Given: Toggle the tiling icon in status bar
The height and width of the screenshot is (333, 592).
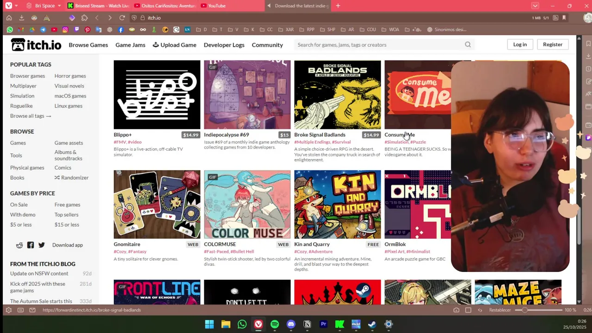Looking at the screenshot, I should click(x=468, y=310).
